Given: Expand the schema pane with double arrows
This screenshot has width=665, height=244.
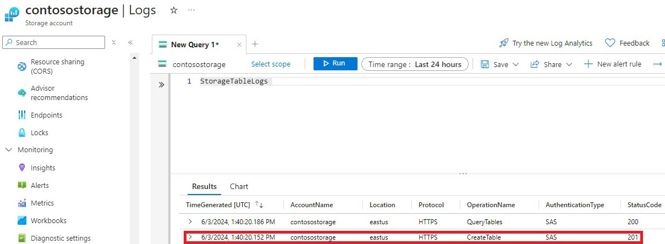Looking at the screenshot, I should pos(162,85).
